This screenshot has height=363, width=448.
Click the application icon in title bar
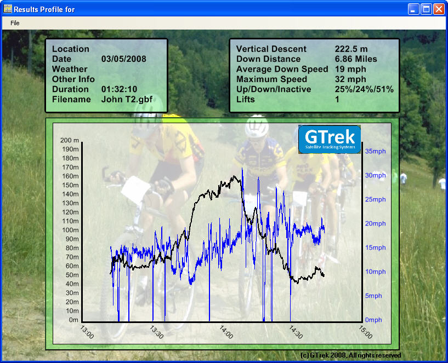(x=8, y=9)
